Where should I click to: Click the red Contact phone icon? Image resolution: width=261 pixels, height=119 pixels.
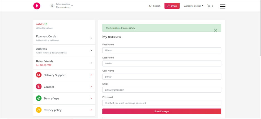[39, 87]
